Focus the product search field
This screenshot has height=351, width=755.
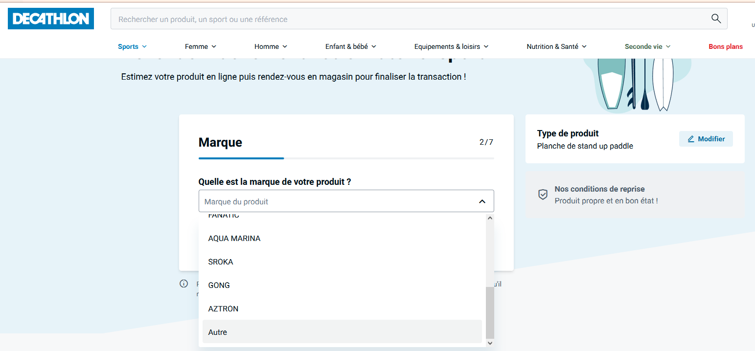coord(419,19)
